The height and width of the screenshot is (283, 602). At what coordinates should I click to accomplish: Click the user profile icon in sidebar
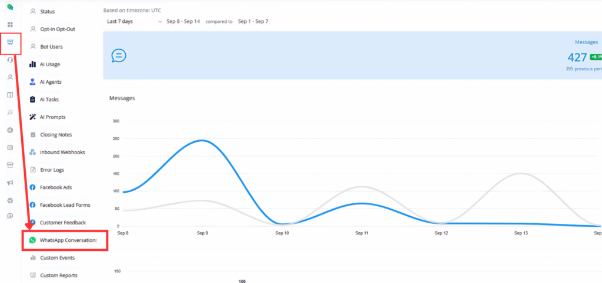click(10, 77)
